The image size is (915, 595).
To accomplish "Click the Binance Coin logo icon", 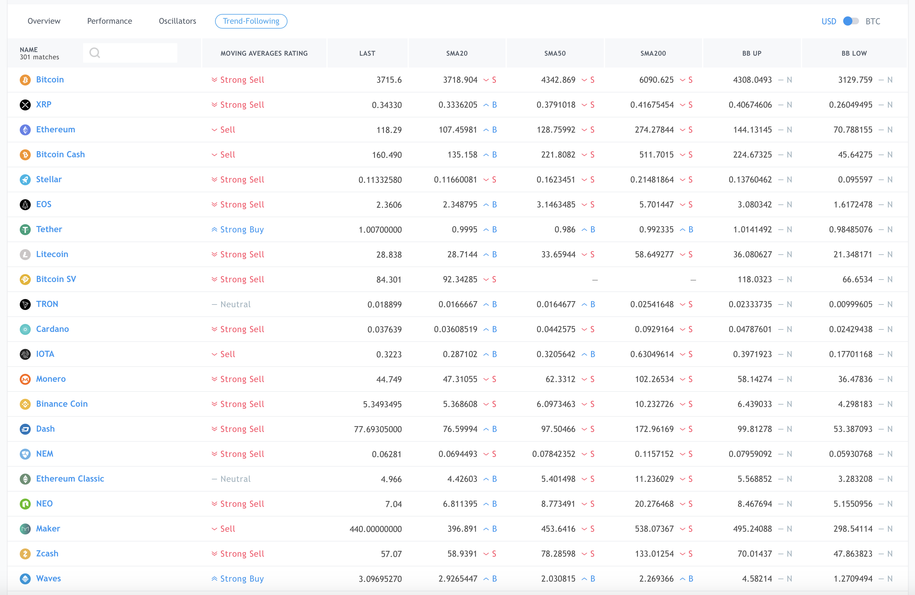I will coord(25,404).
